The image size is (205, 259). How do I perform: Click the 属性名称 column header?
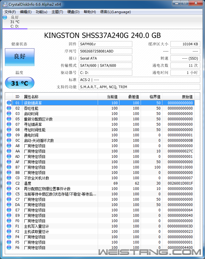coord(60,97)
